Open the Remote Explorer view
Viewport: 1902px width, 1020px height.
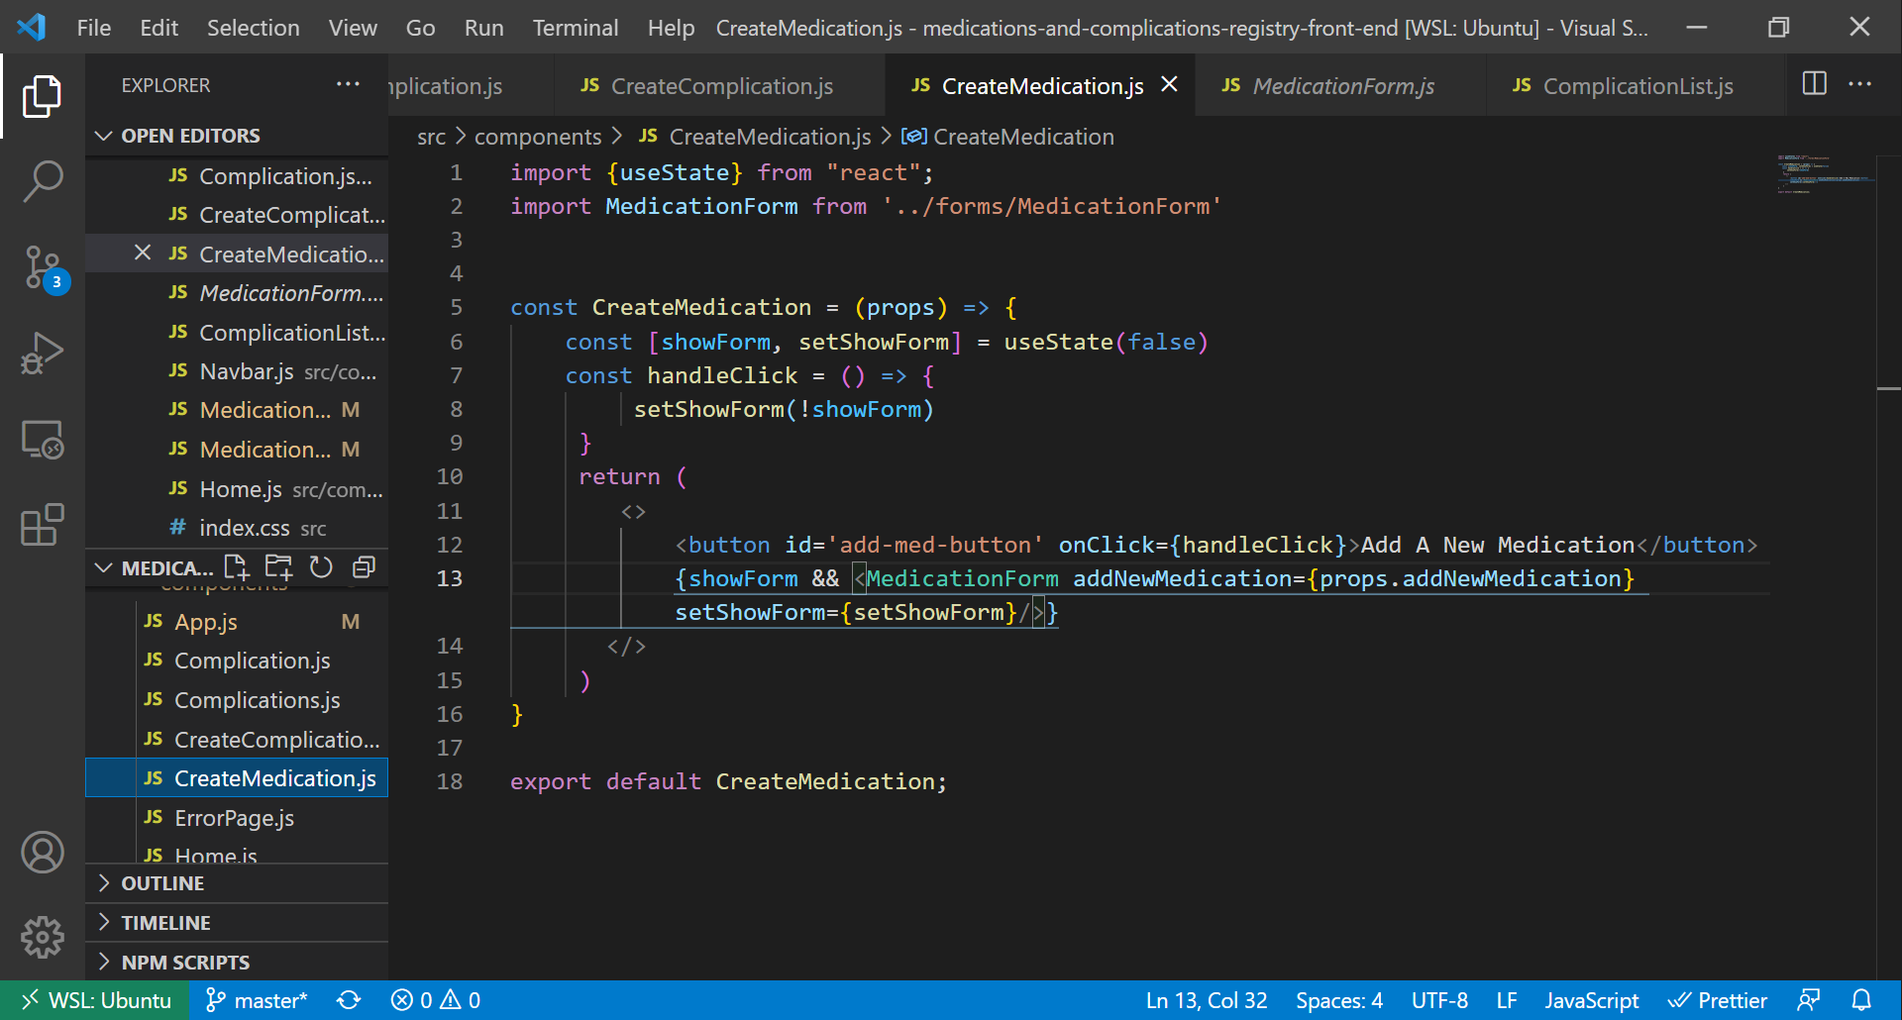pos(43,439)
